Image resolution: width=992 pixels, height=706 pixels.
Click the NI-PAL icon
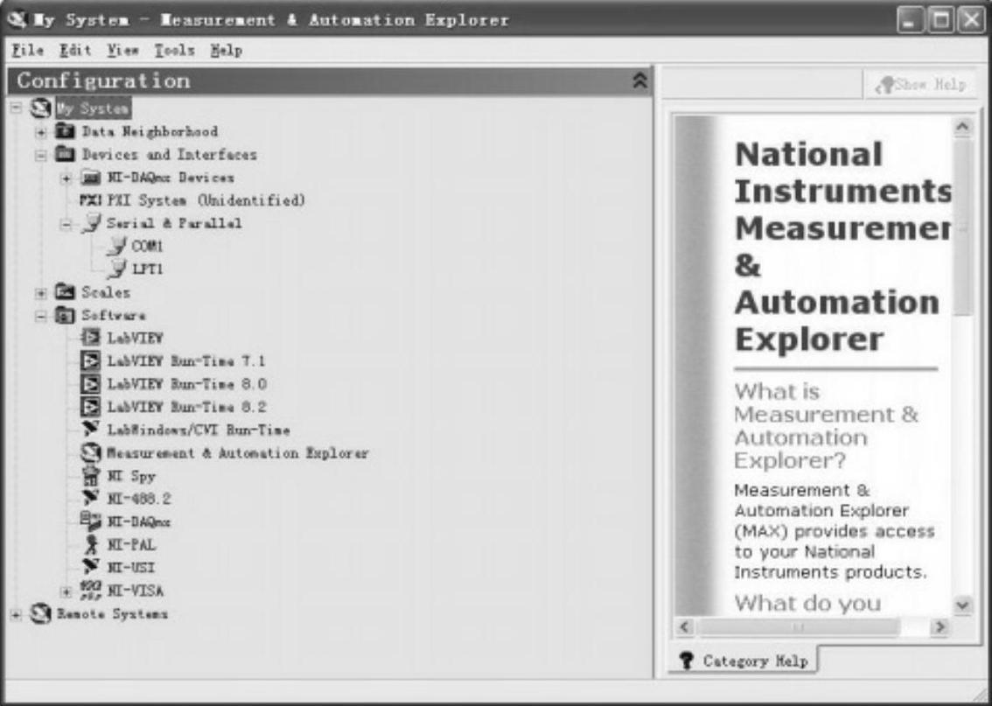(x=91, y=545)
